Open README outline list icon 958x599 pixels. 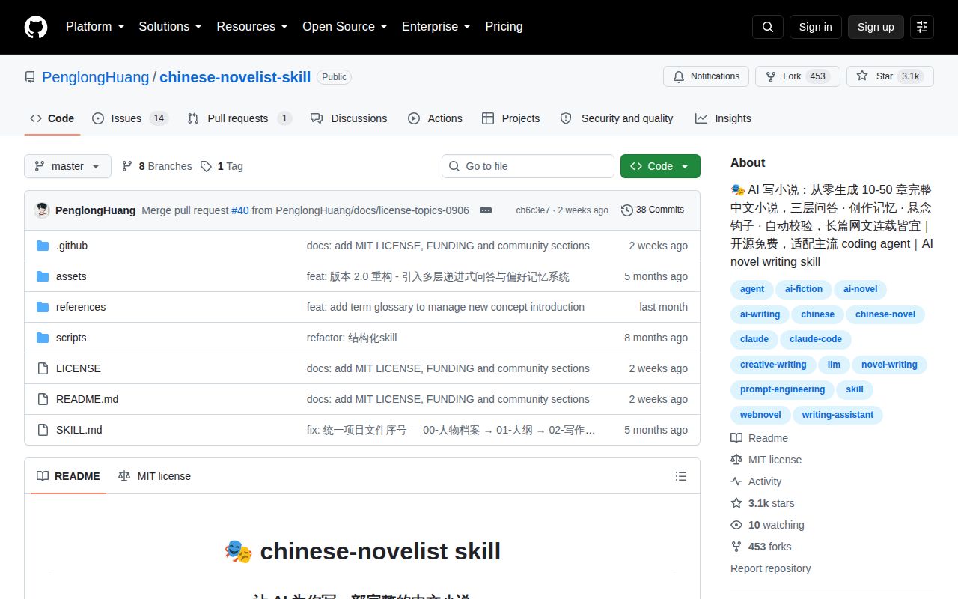tap(681, 476)
